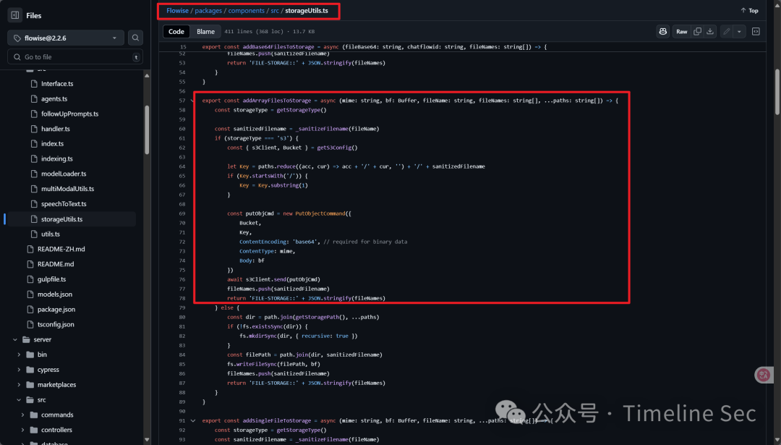Screen dimensions: 781x445
Task: Expand the controllers folder chevron
Action: tap(22, 430)
